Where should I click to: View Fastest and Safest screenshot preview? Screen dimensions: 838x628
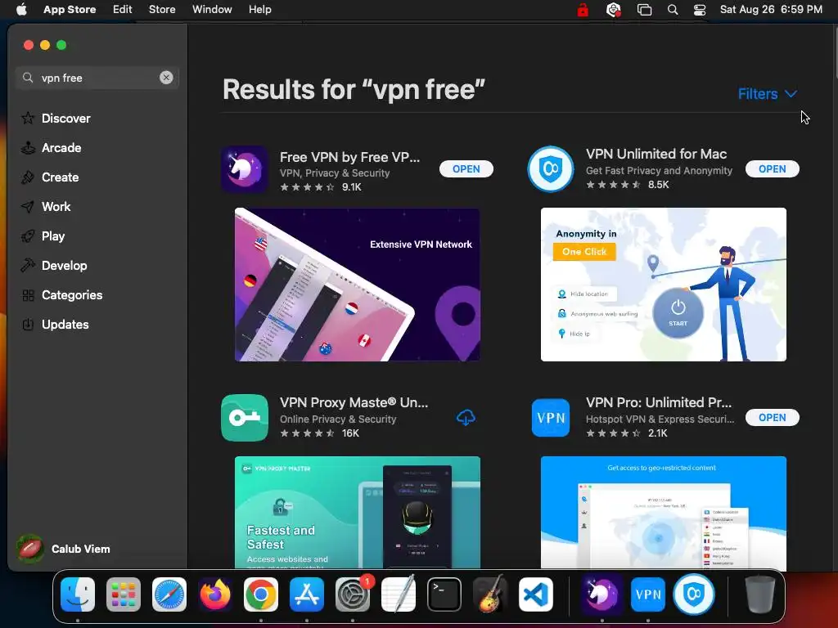357,513
